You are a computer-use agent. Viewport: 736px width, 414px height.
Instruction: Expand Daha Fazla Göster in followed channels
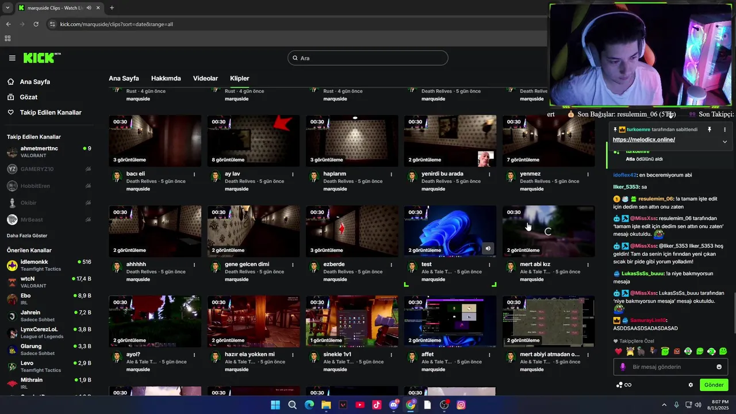pyautogui.click(x=27, y=236)
